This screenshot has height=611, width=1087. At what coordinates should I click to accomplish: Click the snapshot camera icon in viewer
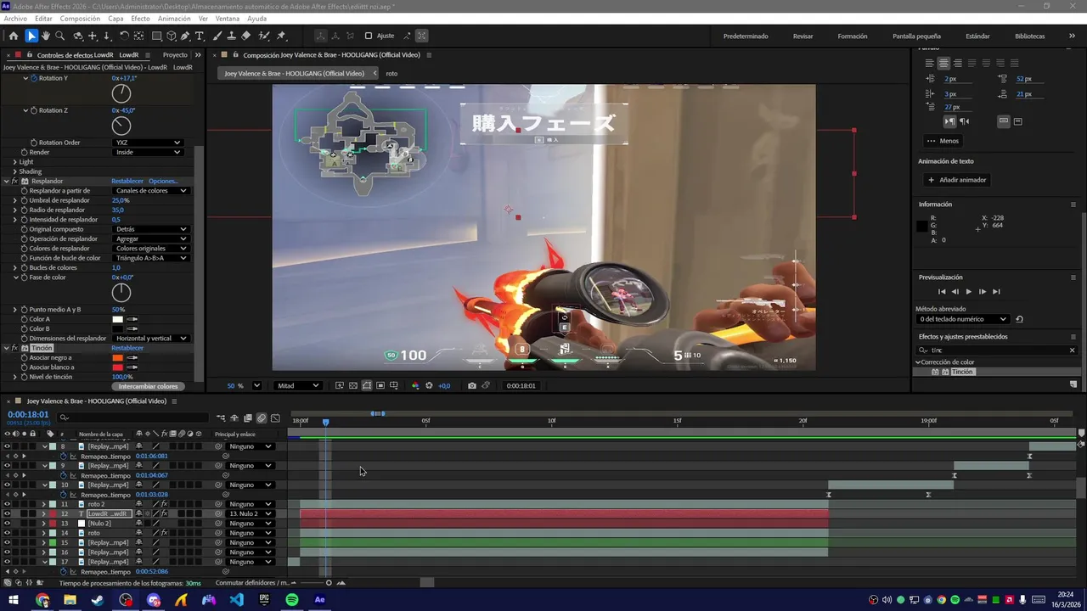[x=472, y=385]
